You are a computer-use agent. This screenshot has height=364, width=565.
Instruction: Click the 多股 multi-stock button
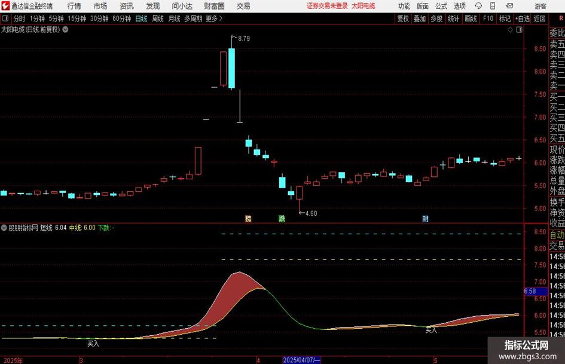[x=436, y=19]
